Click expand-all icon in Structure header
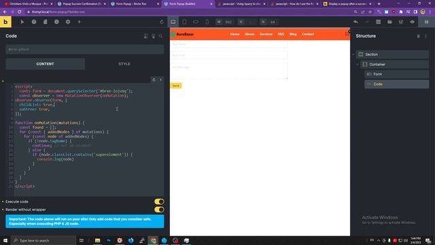 point(426,36)
